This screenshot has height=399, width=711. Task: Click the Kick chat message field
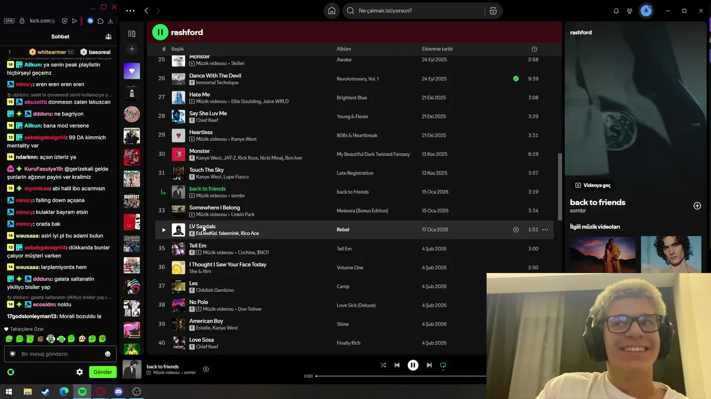click(x=61, y=354)
